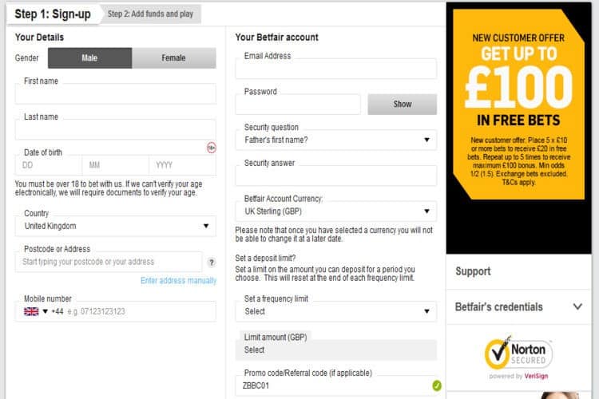Click the First name input field
The width and height of the screenshot is (599, 399).
tap(115, 94)
